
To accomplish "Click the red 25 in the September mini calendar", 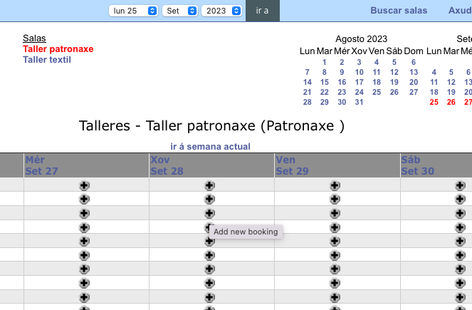I will click(x=434, y=102).
